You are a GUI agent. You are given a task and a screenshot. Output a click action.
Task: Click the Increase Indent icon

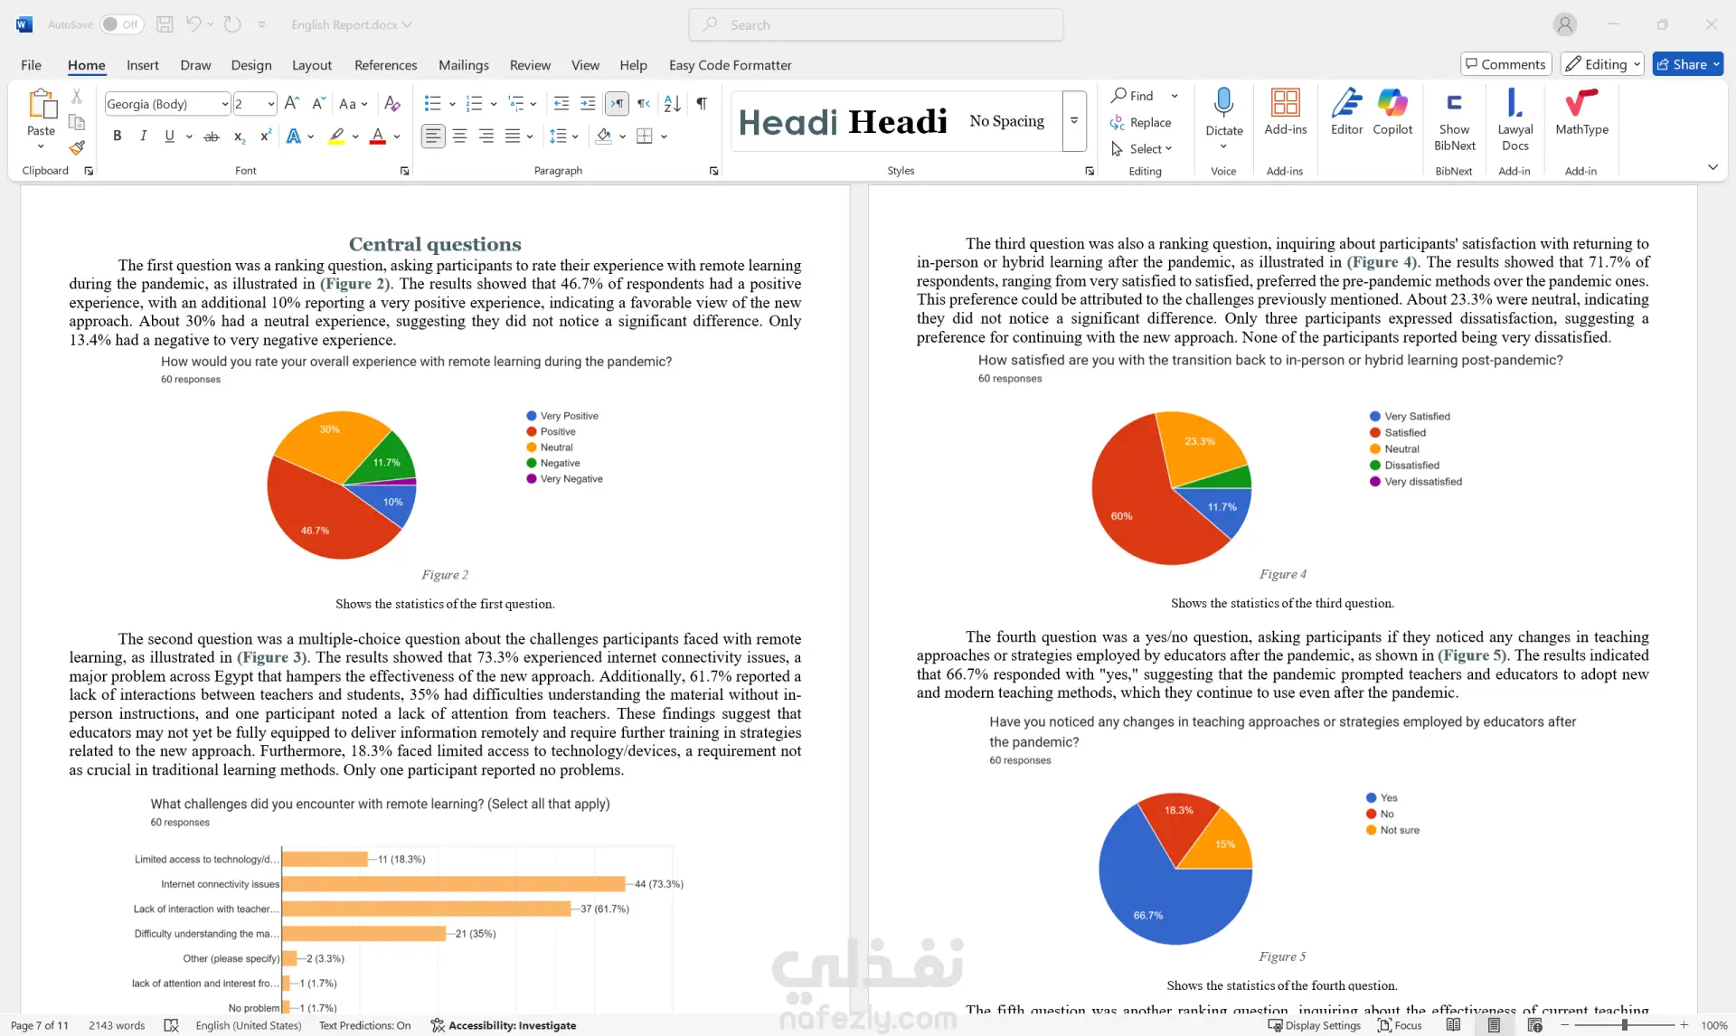point(588,104)
